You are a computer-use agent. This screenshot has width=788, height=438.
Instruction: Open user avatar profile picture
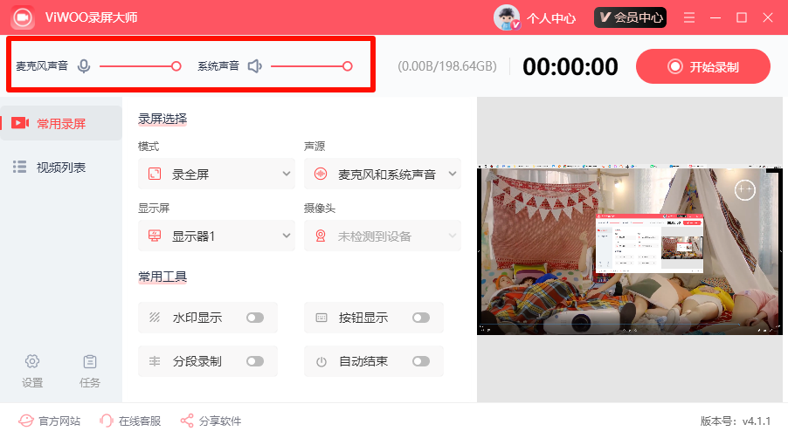pos(507,17)
